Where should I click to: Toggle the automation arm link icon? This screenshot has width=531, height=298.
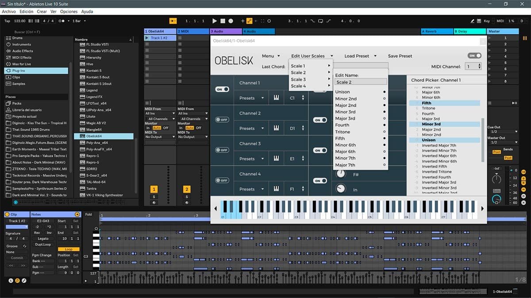tap(249, 21)
